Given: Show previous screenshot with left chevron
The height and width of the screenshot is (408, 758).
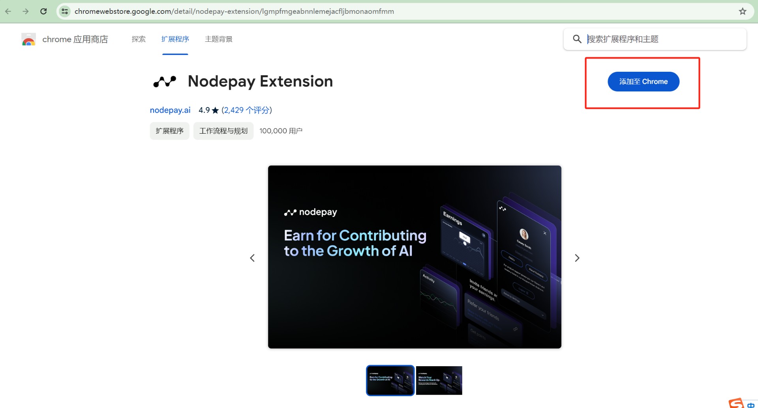Looking at the screenshot, I should pos(252,258).
